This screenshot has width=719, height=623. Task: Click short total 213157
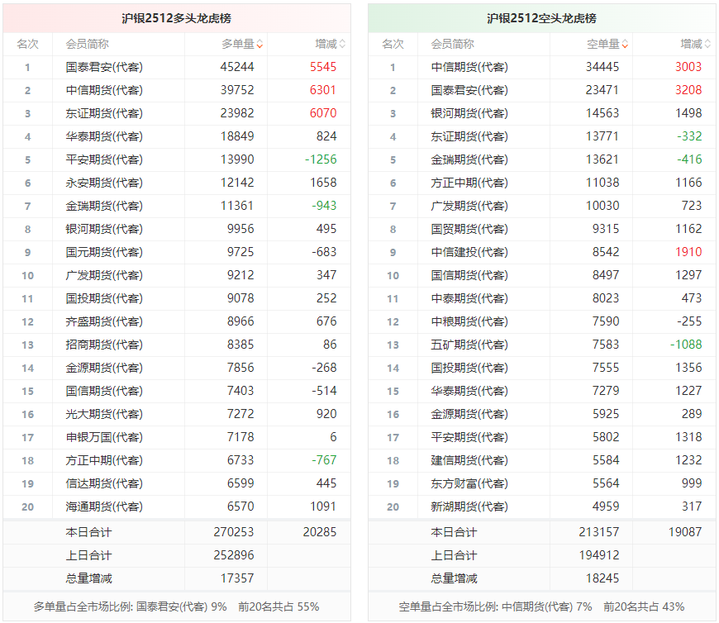[x=599, y=532]
